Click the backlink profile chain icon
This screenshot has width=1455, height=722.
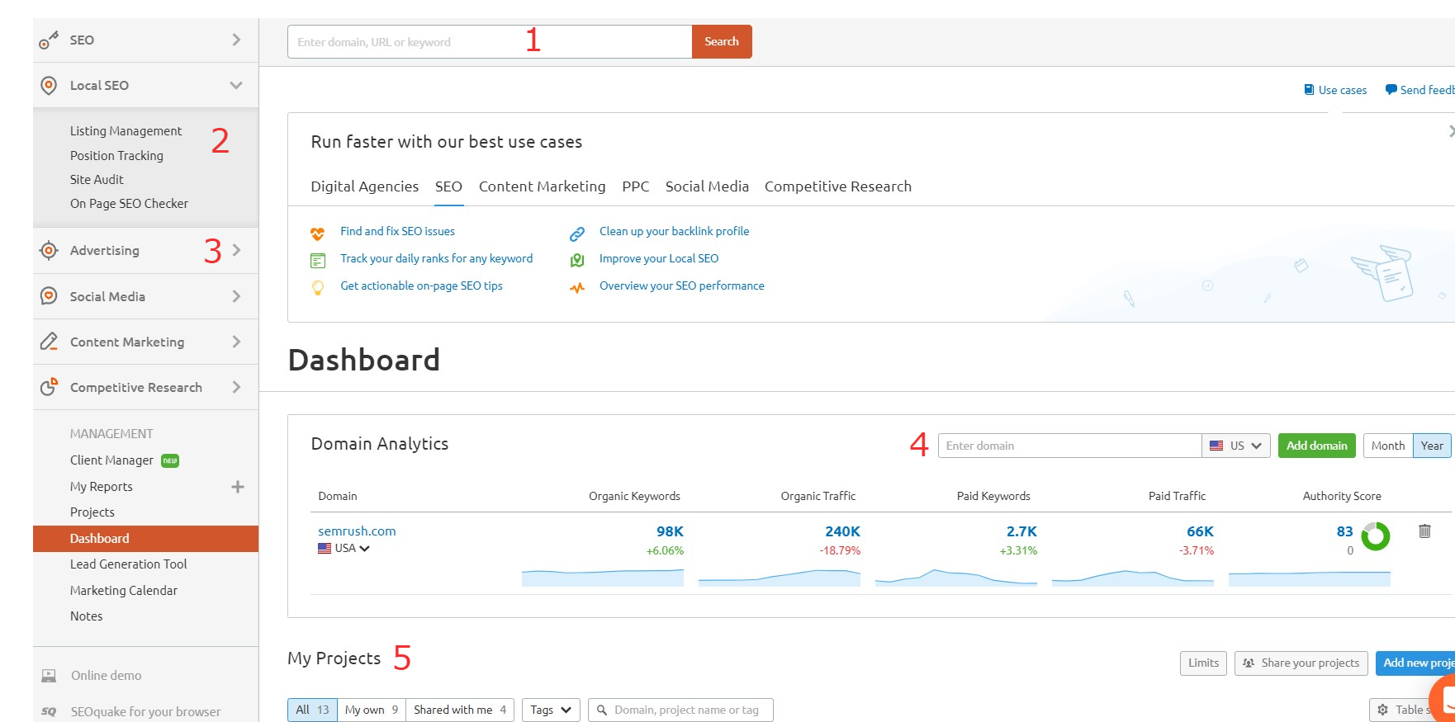(577, 234)
